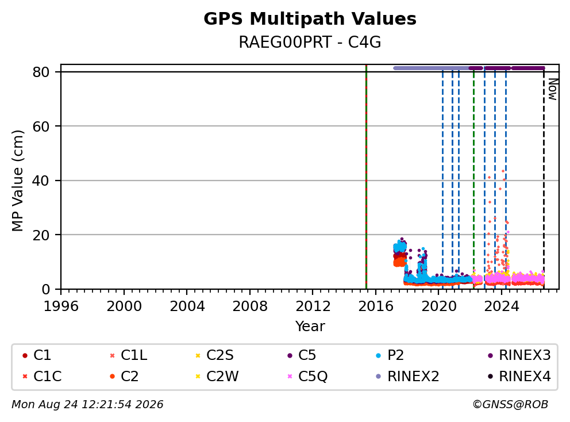This screenshot has width=570, height=422.
Task: Select the RINEX3 legend entry
Action: (519, 355)
